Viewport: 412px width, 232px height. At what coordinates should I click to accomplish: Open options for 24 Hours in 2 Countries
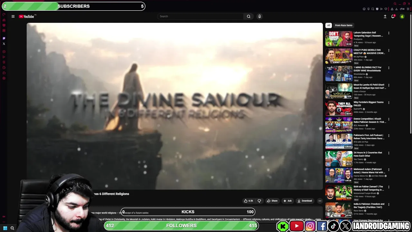coord(389,153)
